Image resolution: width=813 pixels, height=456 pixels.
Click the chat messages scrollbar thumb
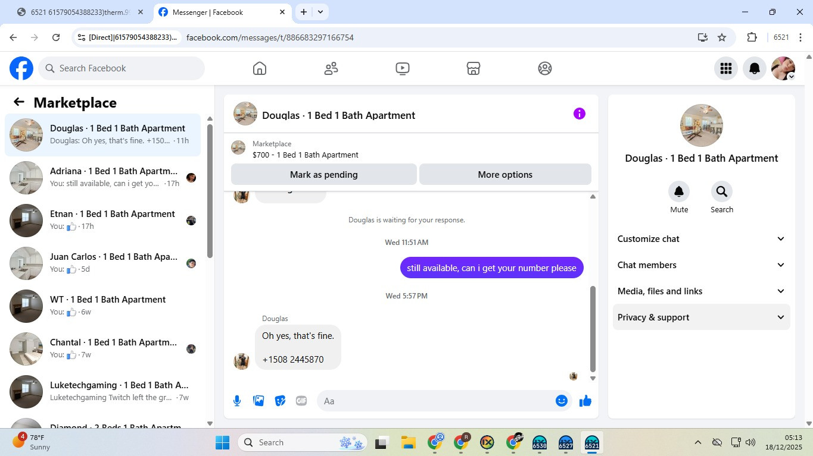[x=593, y=329]
